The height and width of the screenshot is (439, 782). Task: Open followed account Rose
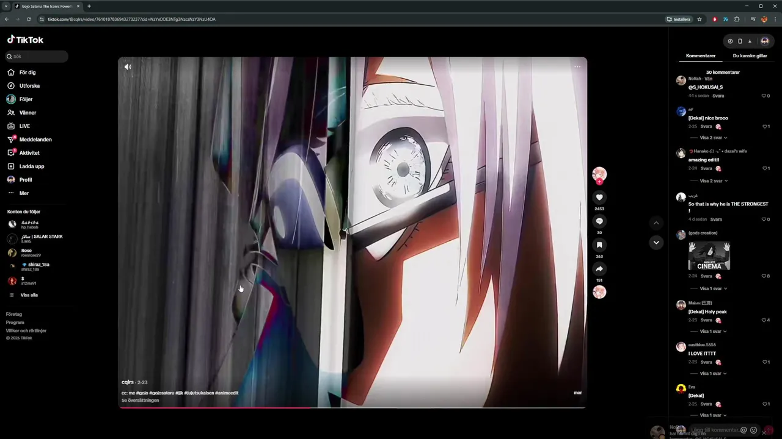(x=24, y=252)
